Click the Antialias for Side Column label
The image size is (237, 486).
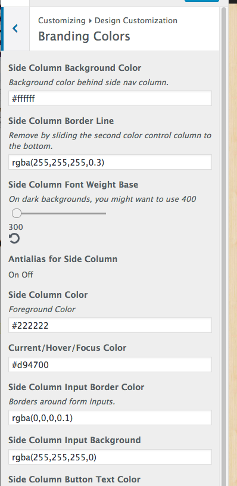[x=63, y=259]
